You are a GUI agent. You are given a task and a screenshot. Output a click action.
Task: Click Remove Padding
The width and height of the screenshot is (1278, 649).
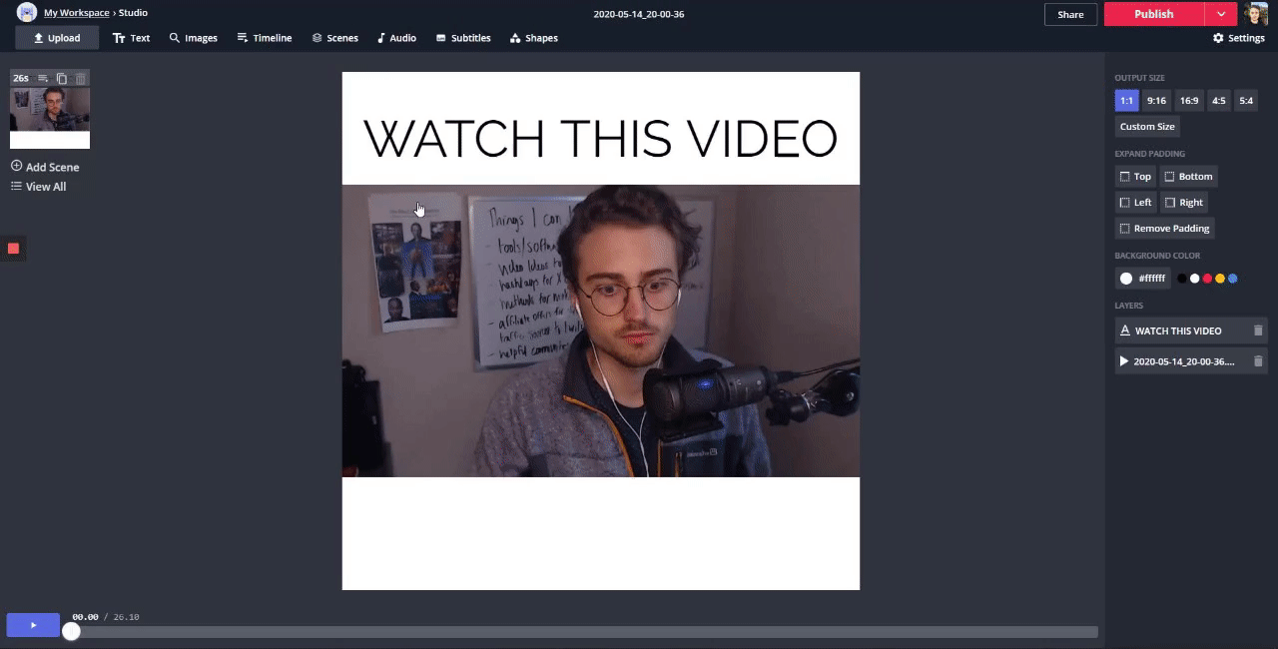click(1164, 228)
